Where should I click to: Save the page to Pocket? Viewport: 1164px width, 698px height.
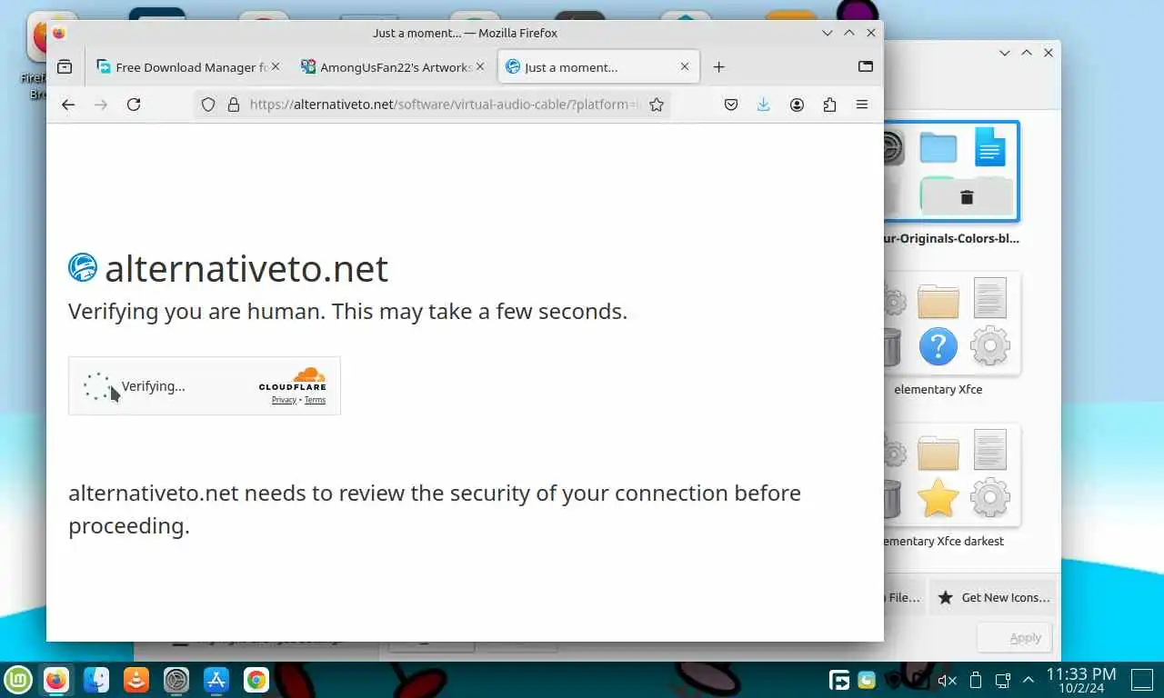pyautogui.click(x=731, y=105)
